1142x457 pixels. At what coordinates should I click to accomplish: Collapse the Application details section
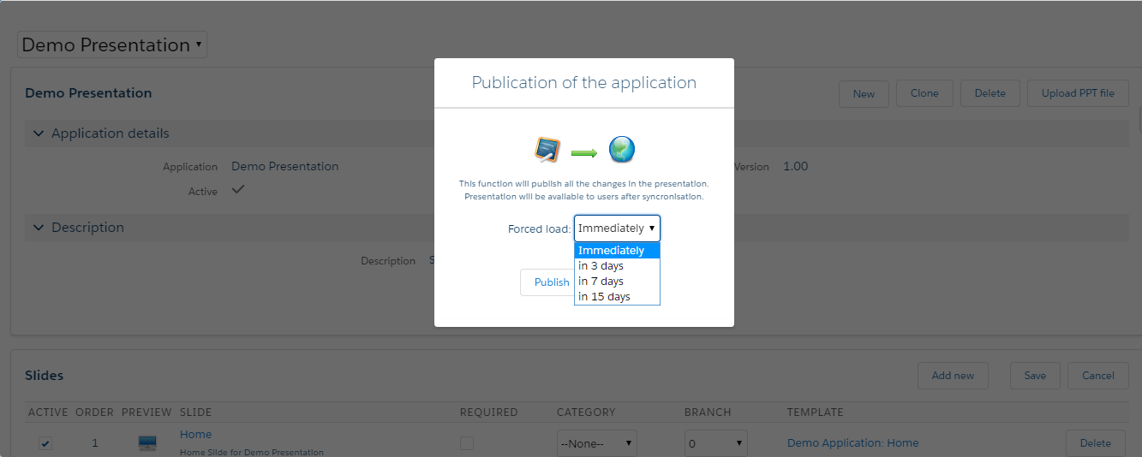coord(38,134)
